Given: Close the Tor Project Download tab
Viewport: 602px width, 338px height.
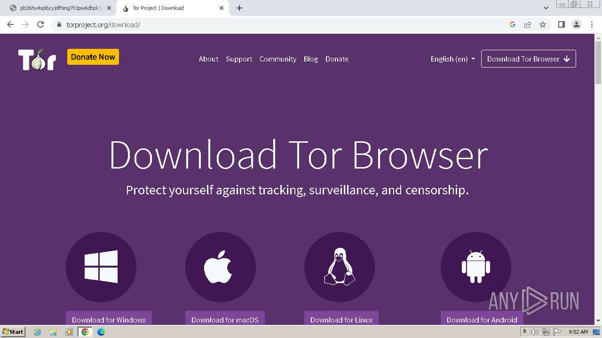Looking at the screenshot, I should (x=222, y=8).
